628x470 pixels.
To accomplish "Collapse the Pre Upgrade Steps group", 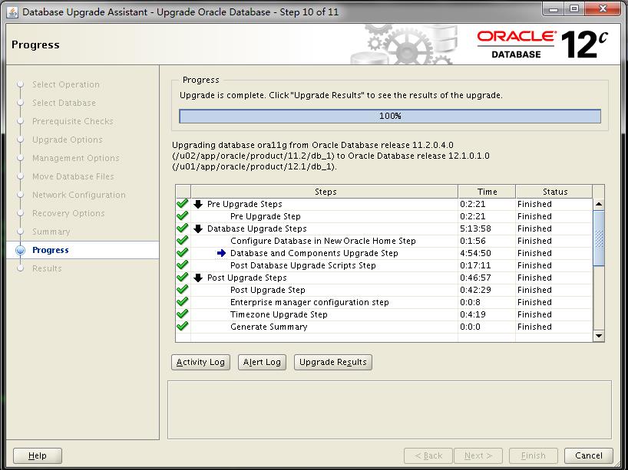I will tap(198, 205).
